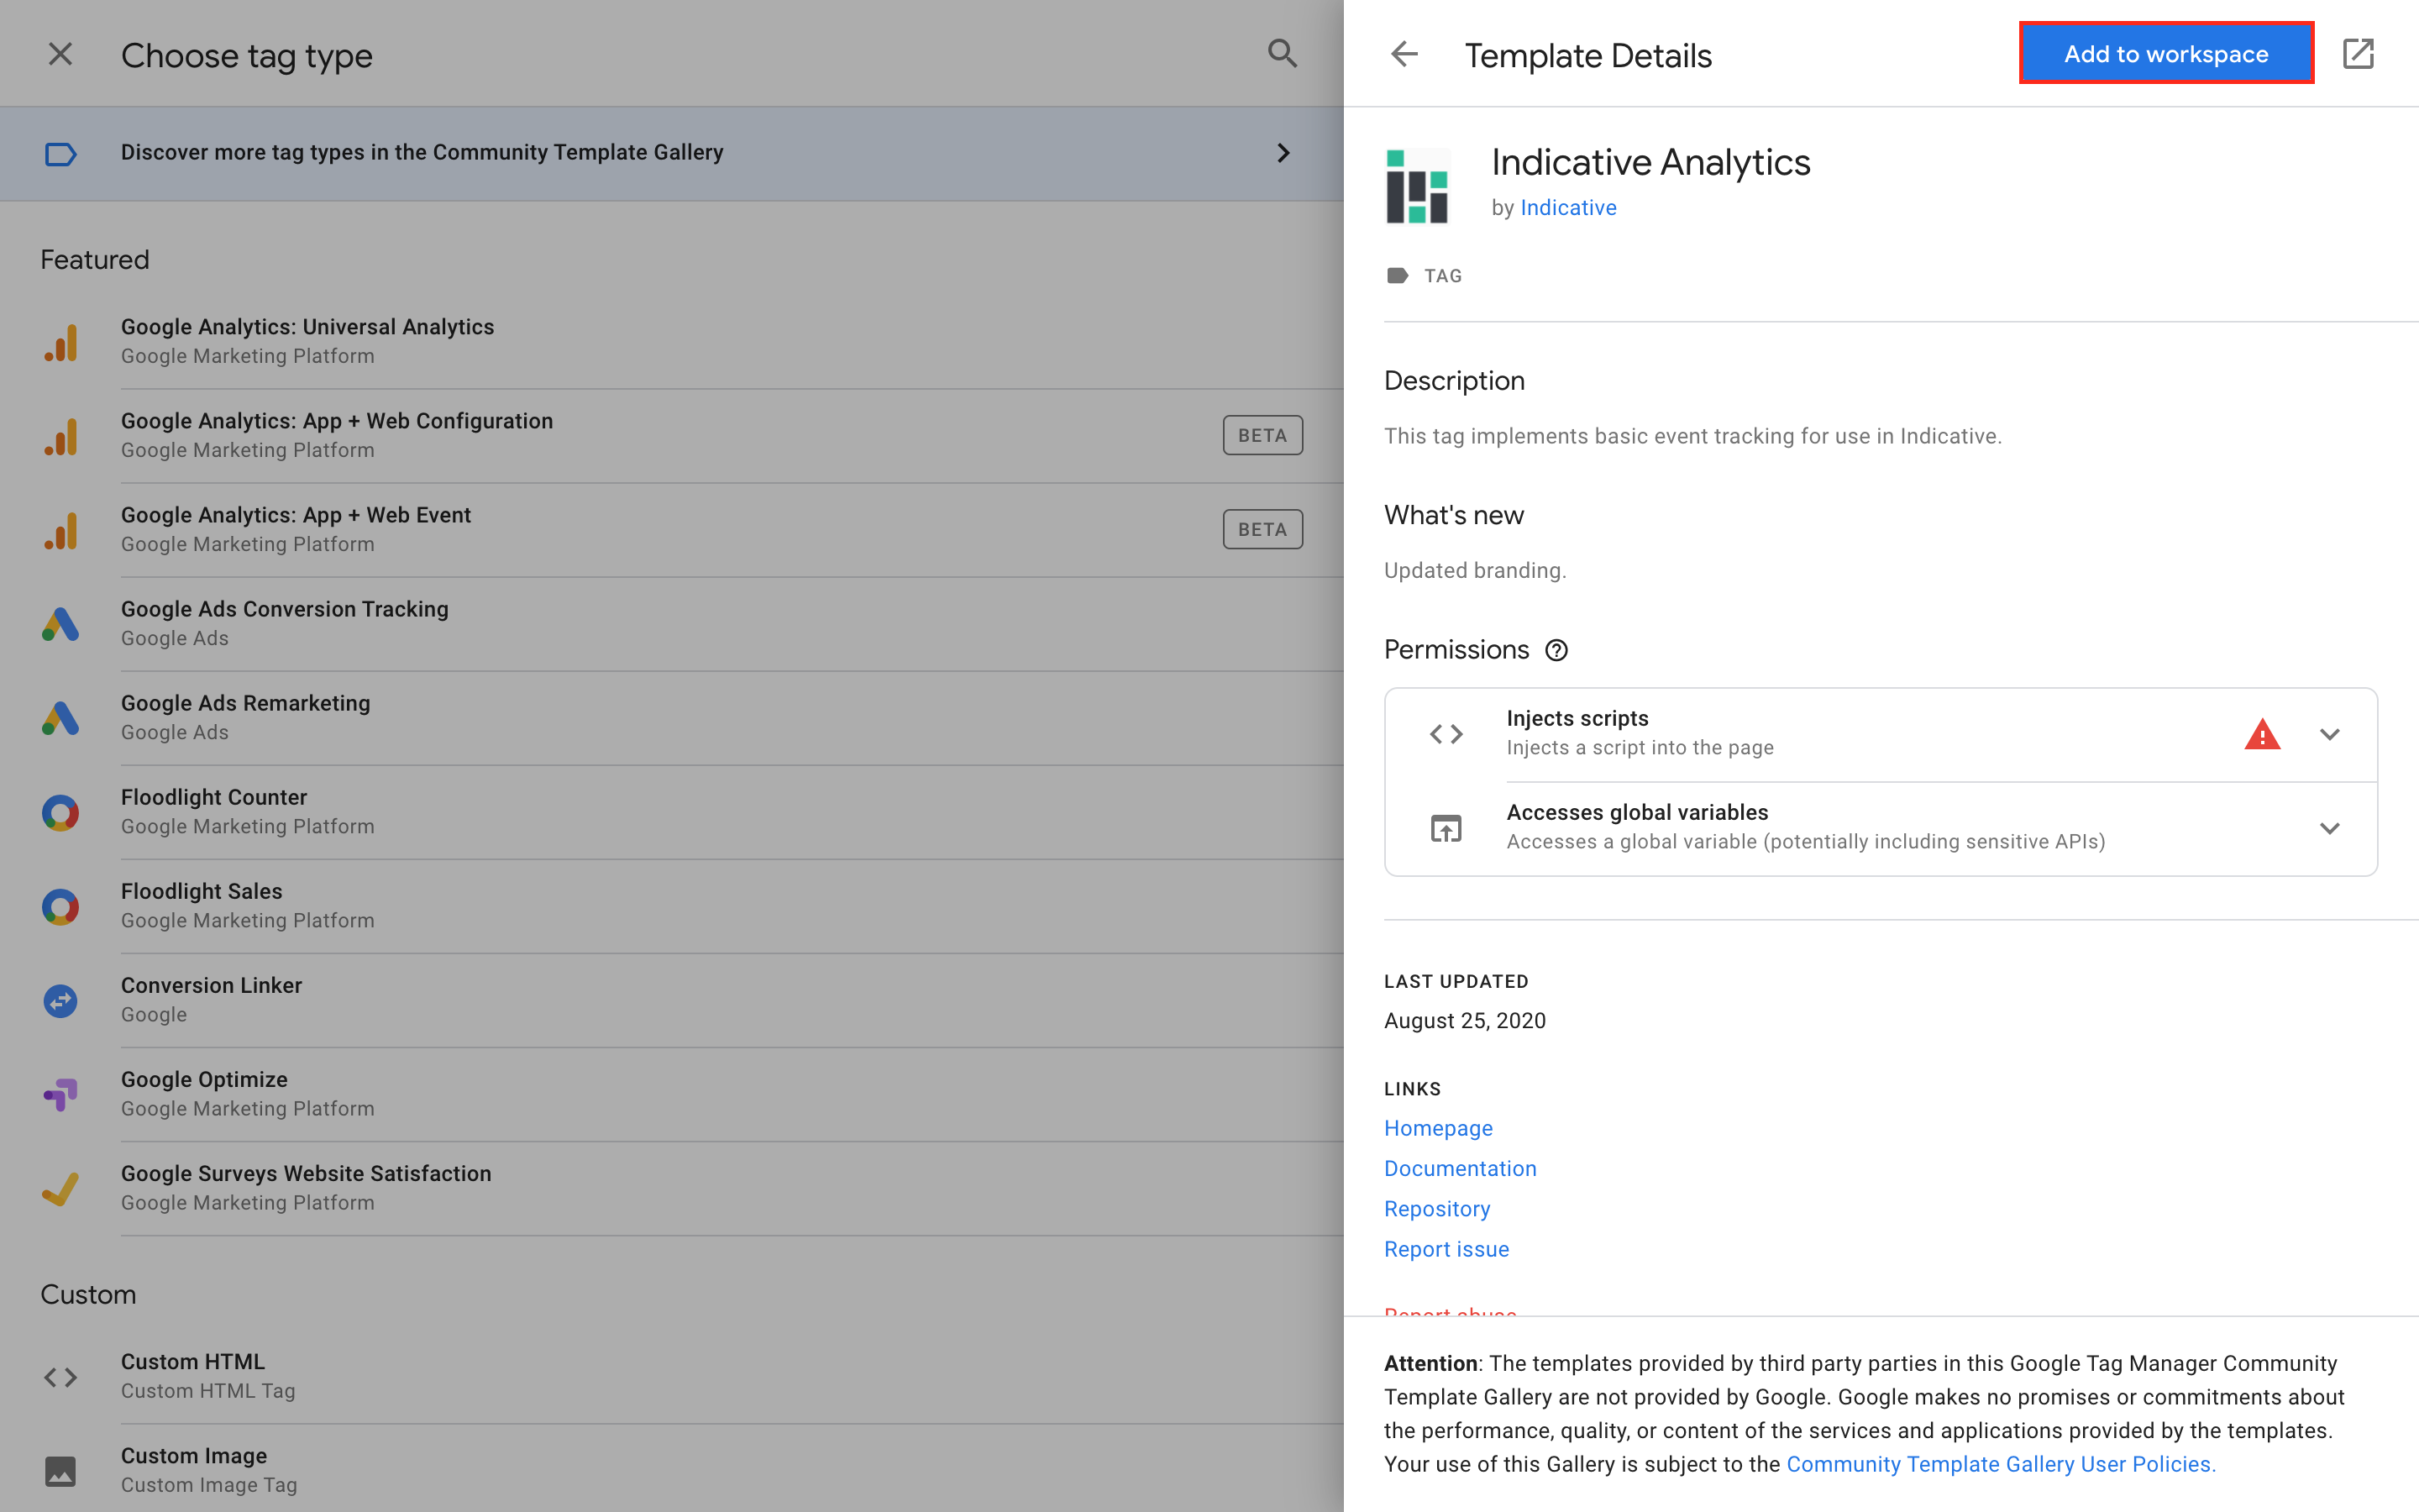
Task: Add Indicative Analytics template to workspace
Action: [x=2166, y=53]
